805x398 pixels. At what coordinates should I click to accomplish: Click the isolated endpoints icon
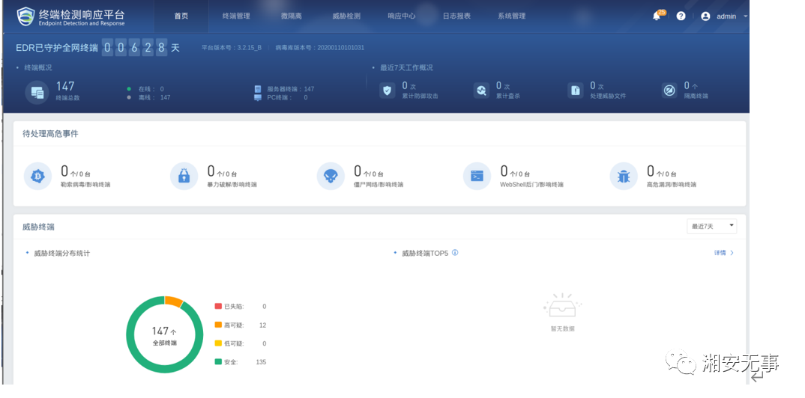669,91
